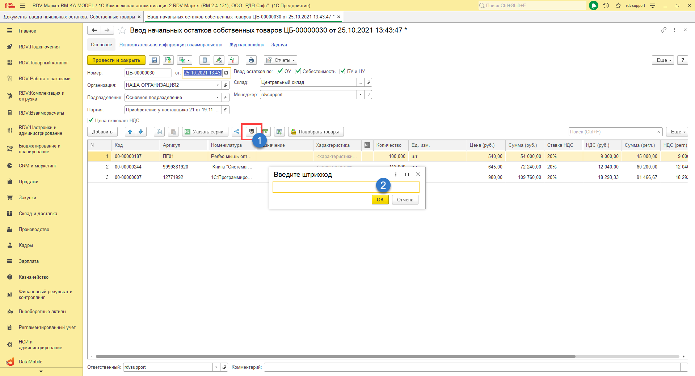Switch to Журнал ошибок tab
The height and width of the screenshot is (376, 695).
point(247,45)
